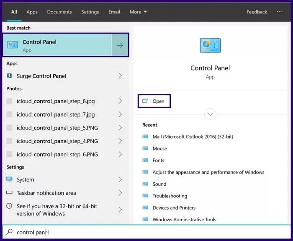
Task: Expand the System result chevron
Action: click(120, 180)
